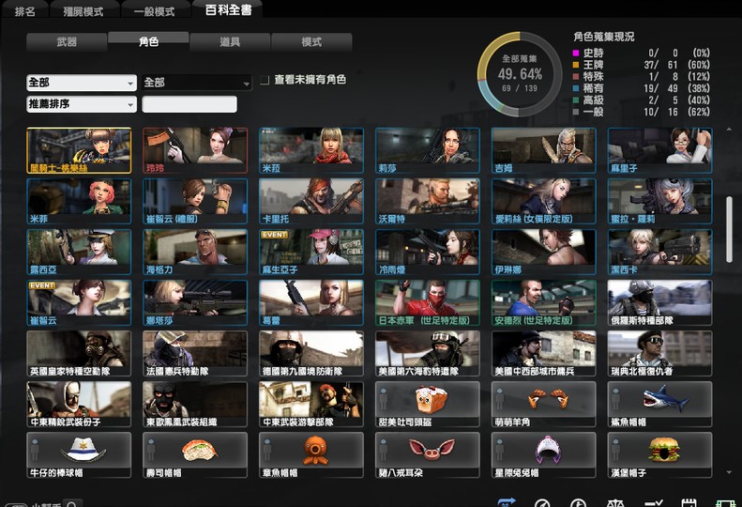Expand the dark 全部 category dropdown
This screenshot has width=742, height=507.
point(196,83)
